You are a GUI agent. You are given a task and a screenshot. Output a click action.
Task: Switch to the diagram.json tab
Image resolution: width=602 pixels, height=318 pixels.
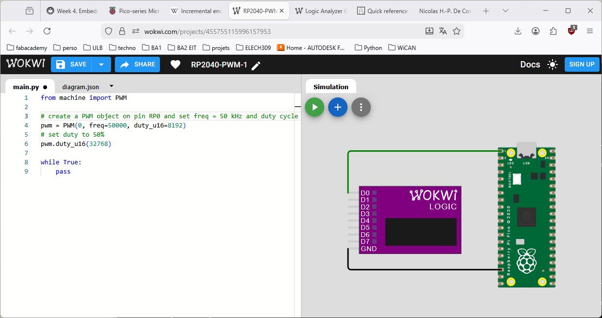coord(80,87)
